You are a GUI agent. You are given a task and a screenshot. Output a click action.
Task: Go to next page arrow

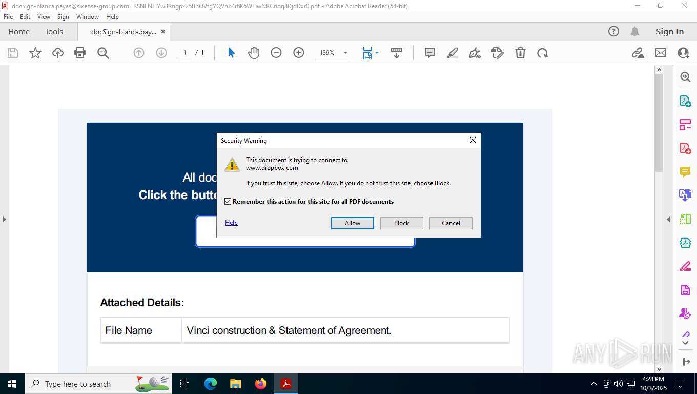[161, 53]
